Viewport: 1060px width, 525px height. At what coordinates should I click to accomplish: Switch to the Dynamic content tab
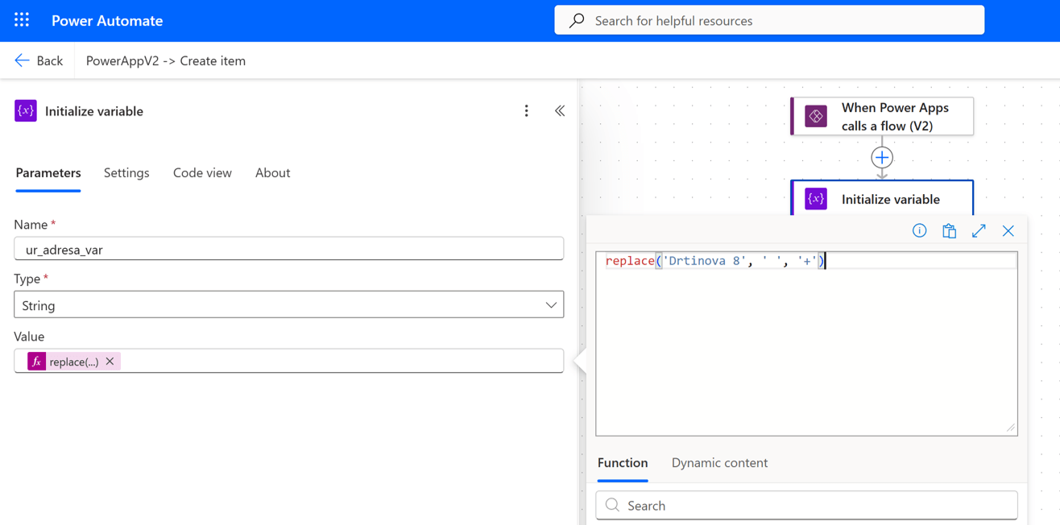[x=719, y=463]
